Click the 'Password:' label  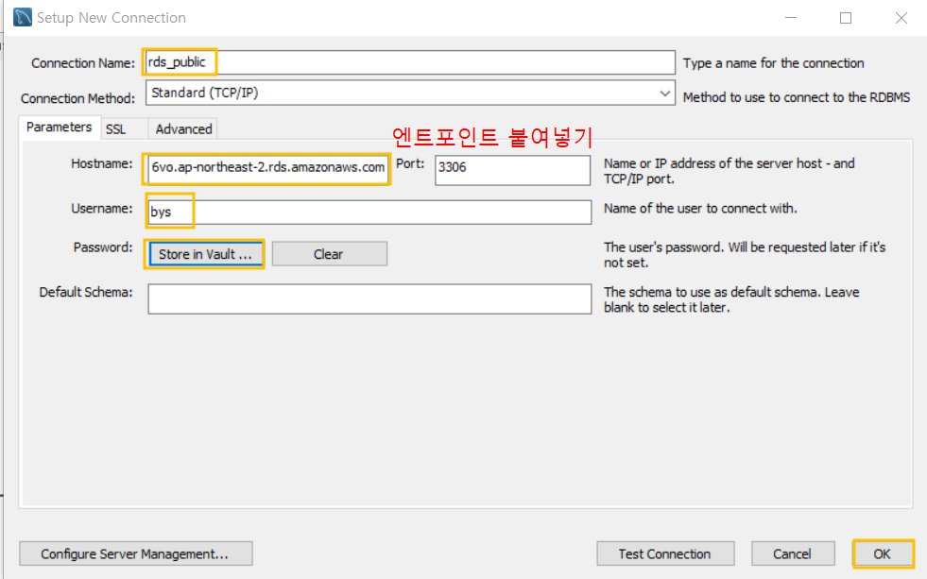tap(103, 247)
